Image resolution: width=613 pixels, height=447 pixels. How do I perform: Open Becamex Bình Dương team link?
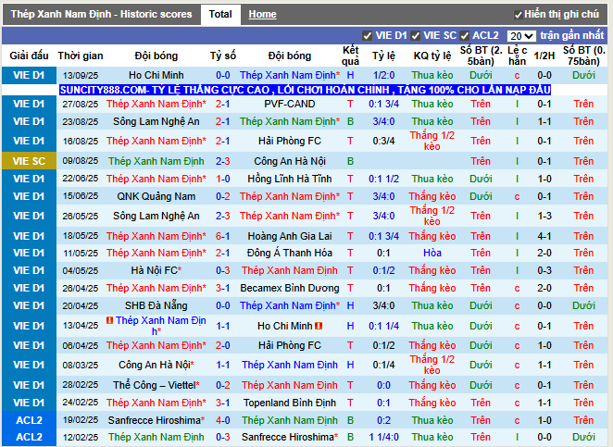coord(289,288)
